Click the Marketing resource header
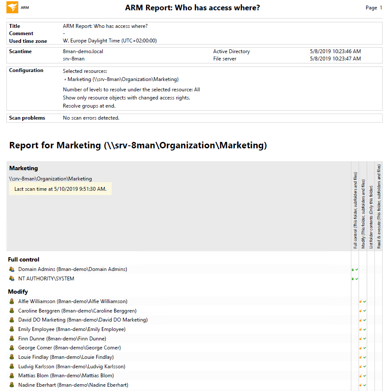Screen dimensions: 389x391 pos(24,168)
